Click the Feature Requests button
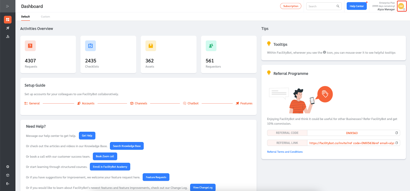This screenshot has width=410, height=191. [156, 177]
